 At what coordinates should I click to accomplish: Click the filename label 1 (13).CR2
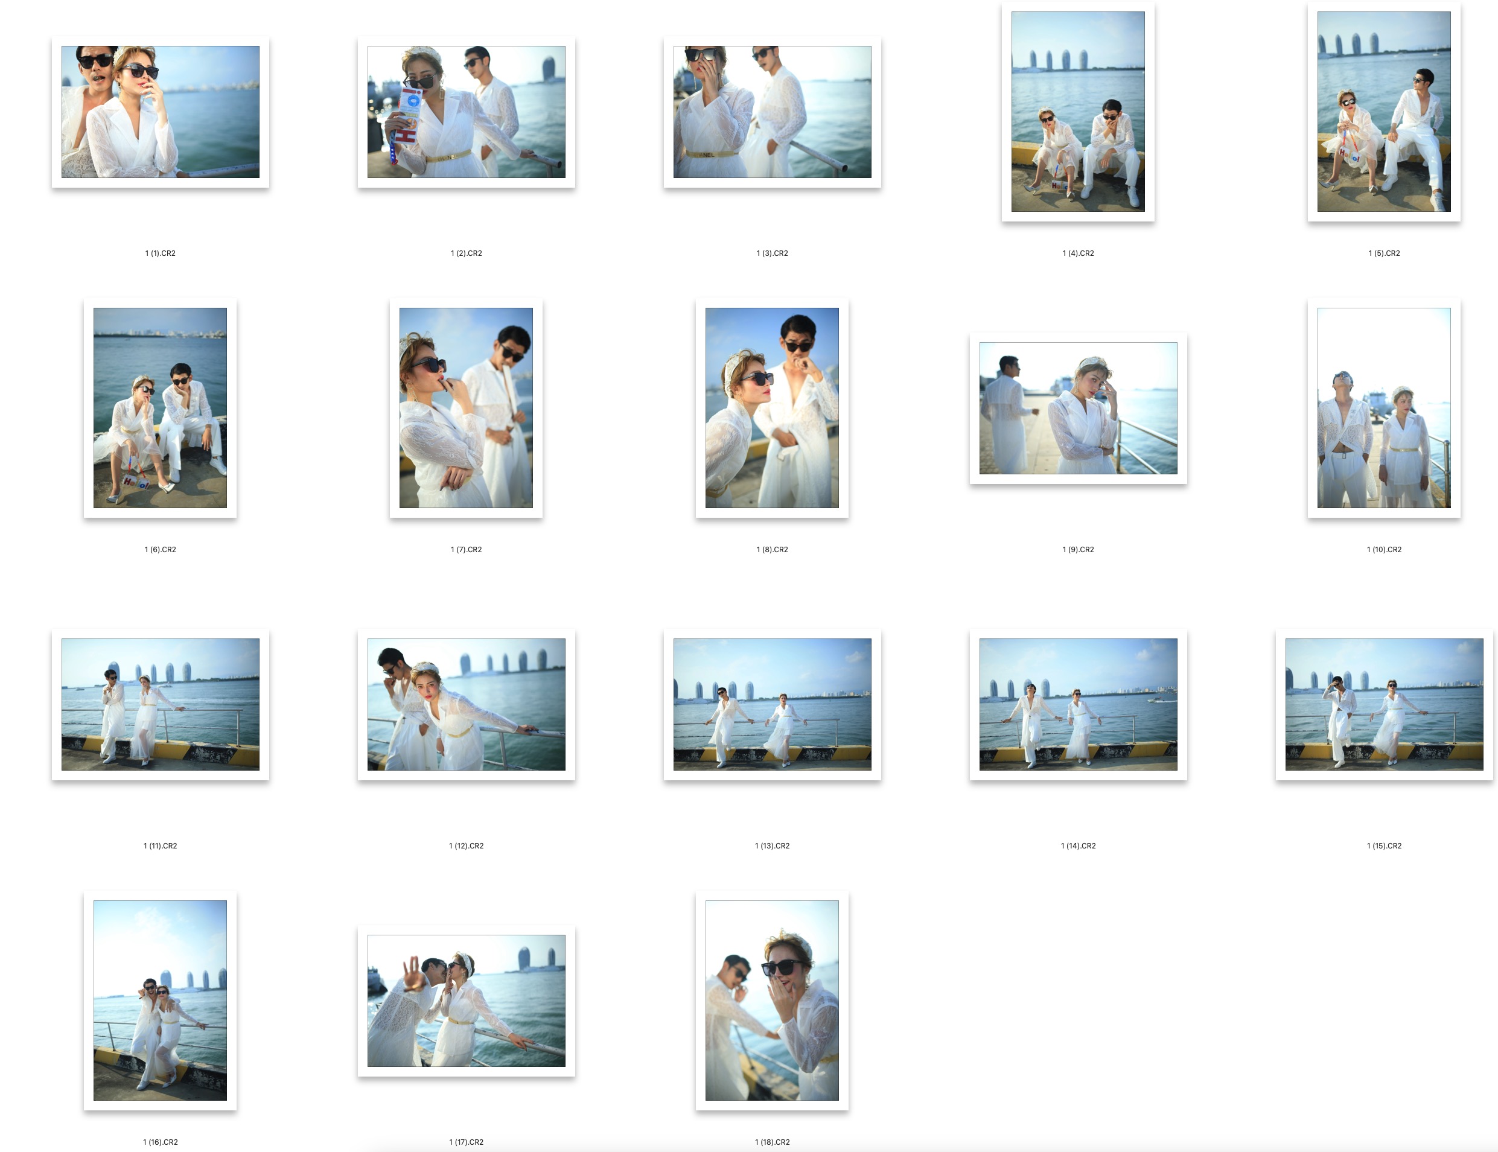pyautogui.click(x=772, y=845)
